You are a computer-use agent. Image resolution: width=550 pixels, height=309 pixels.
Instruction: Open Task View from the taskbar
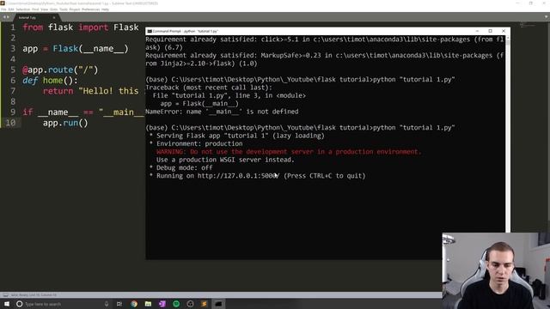(x=119, y=304)
